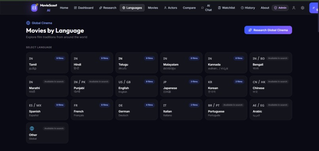Image resolution: width=319 pixels, height=151 pixels.
Task: Open the settings gear icon
Action: pos(302,8)
